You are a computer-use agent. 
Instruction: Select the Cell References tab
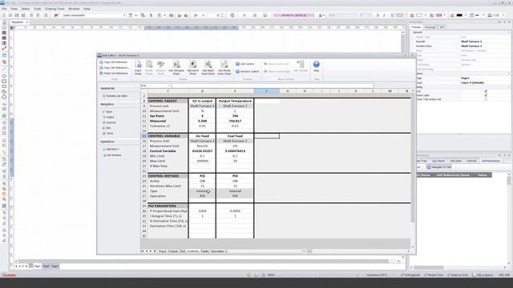(491, 161)
